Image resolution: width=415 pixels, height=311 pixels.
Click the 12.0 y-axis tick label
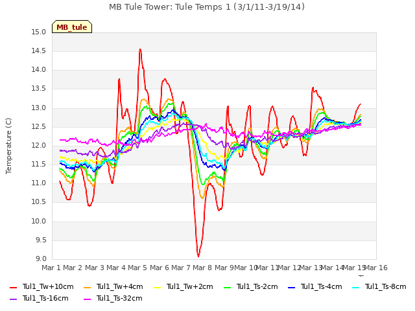coord(39,145)
